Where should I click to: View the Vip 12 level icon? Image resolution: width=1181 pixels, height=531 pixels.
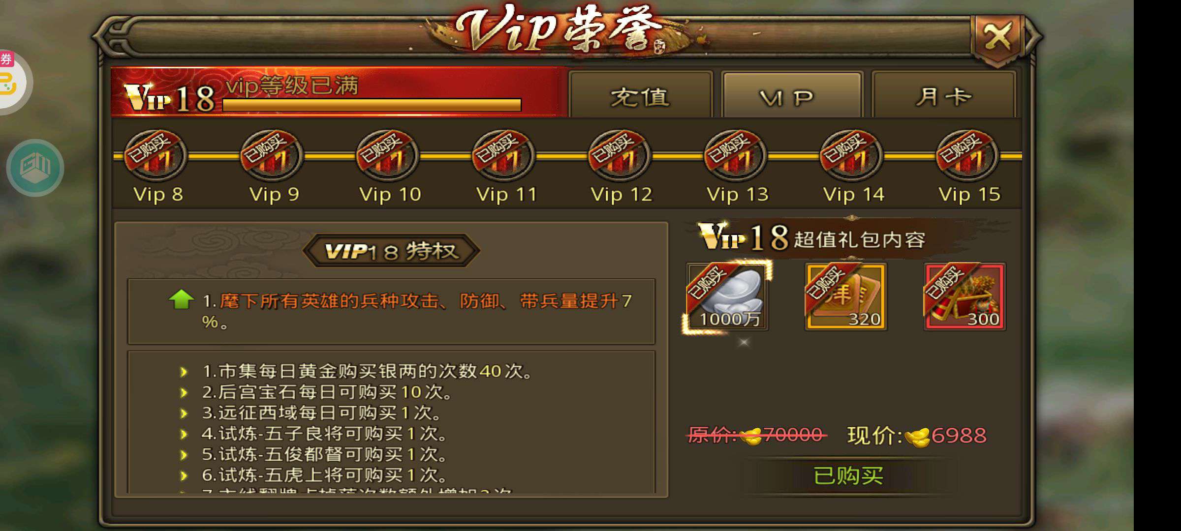620,156
